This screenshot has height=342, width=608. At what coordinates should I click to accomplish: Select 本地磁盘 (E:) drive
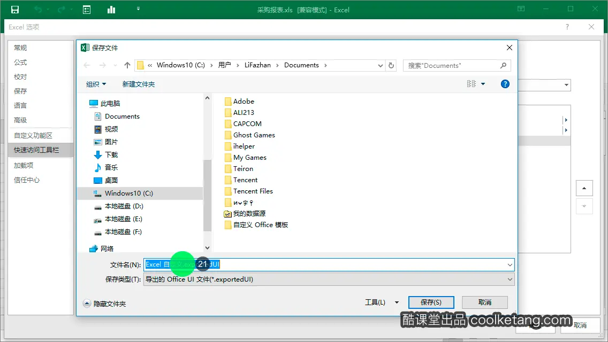point(118,219)
